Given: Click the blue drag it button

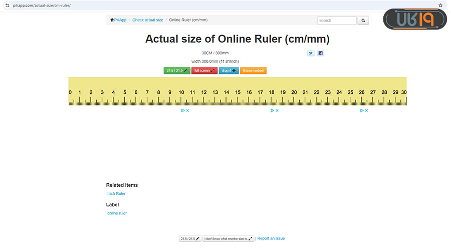Looking at the screenshot, I should (229, 71).
